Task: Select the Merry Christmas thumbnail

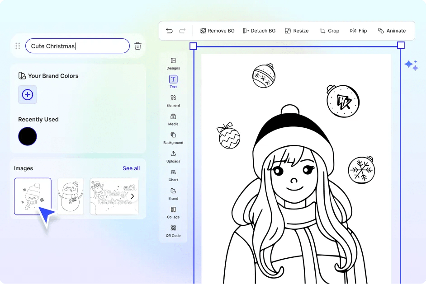Action: click(x=114, y=196)
